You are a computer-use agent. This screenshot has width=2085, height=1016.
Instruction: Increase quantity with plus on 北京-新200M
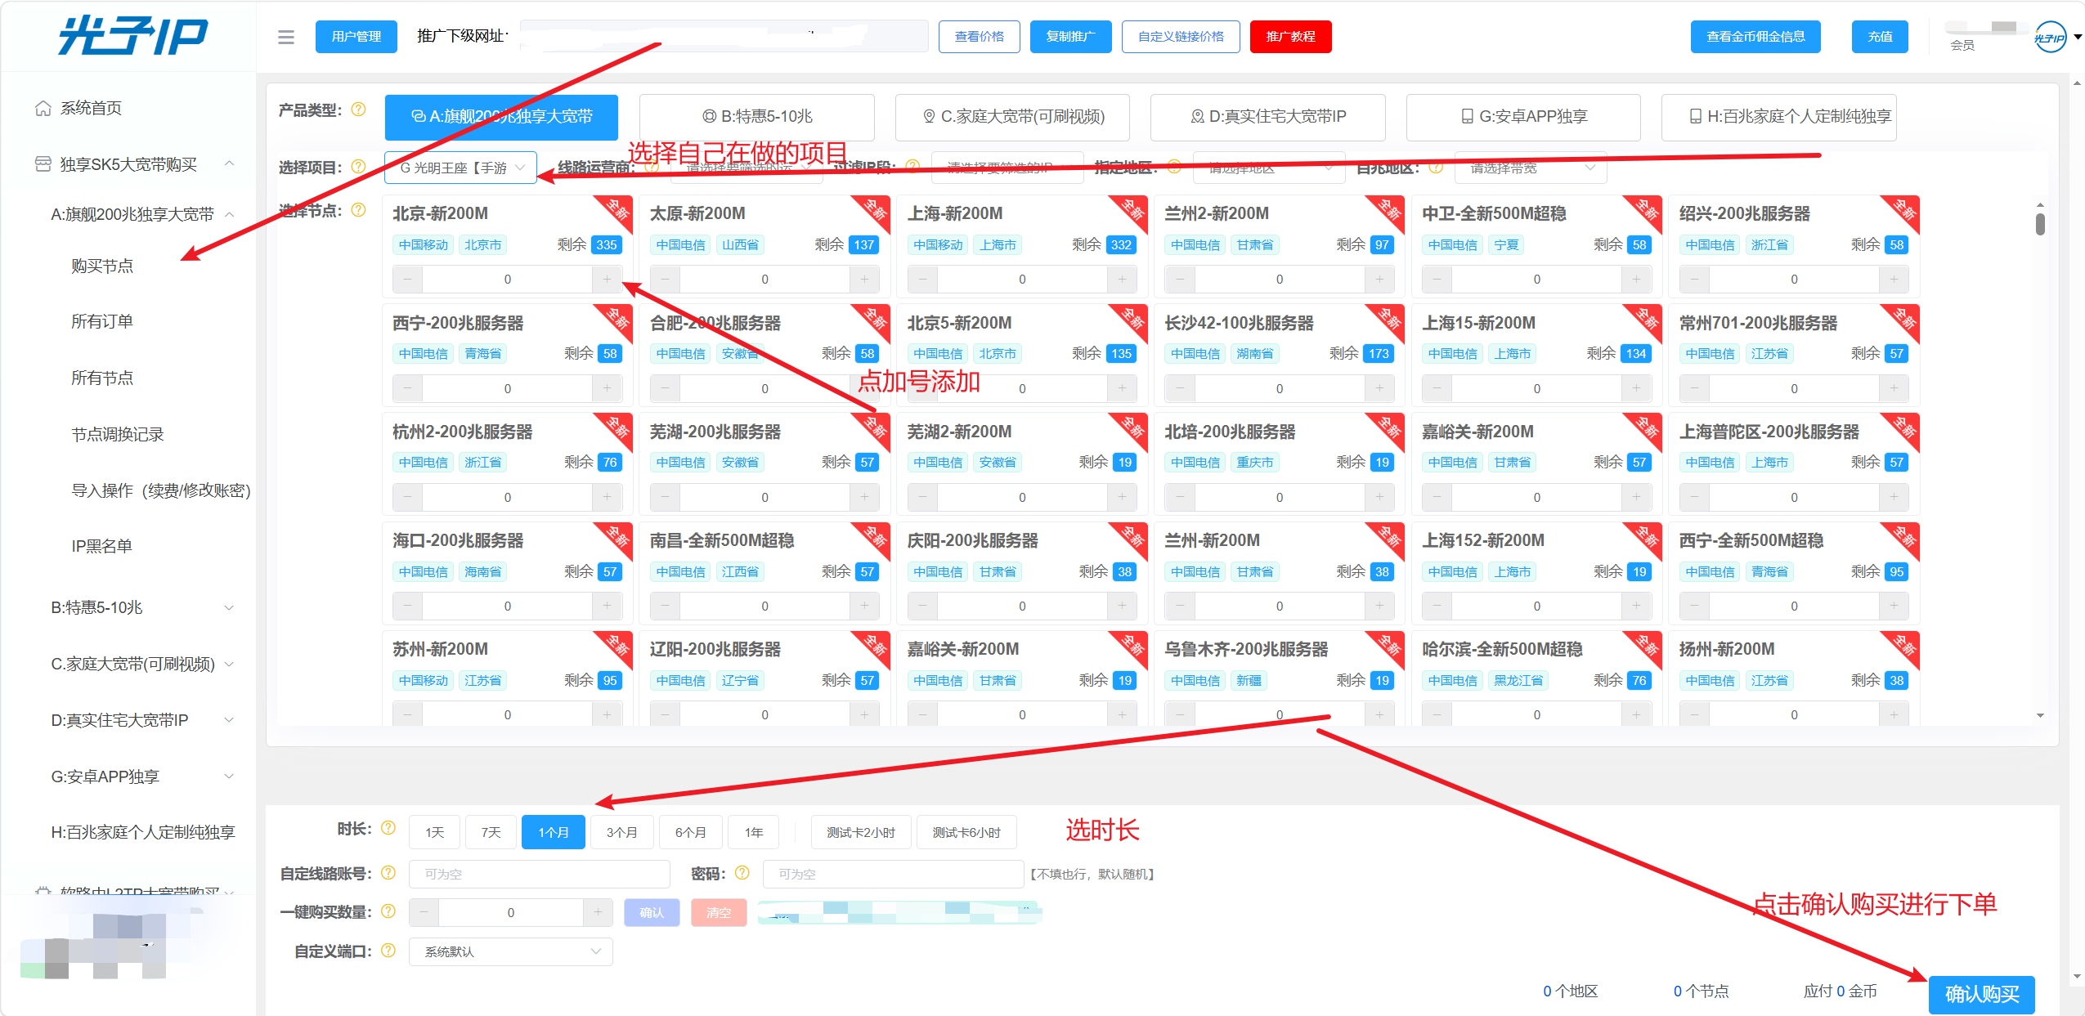click(x=607, y=280)
